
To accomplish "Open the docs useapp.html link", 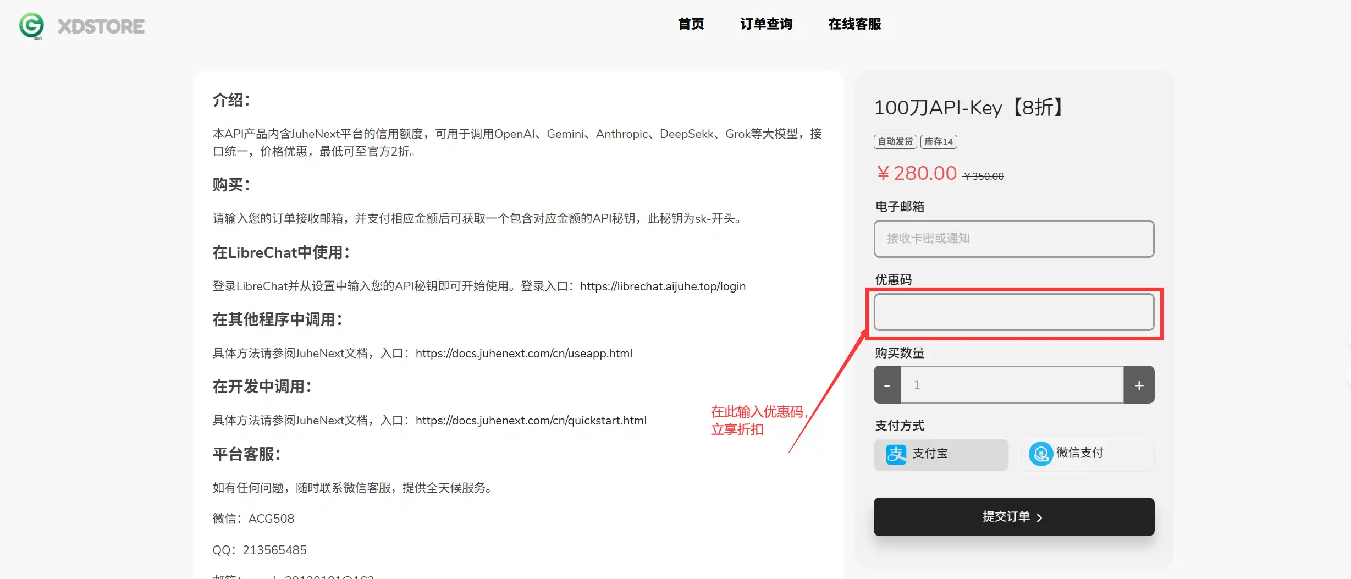I will point(523,354).
